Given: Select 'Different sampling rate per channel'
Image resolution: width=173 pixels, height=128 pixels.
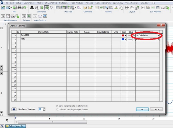Looking at the screenshot, I should [57, 110].
